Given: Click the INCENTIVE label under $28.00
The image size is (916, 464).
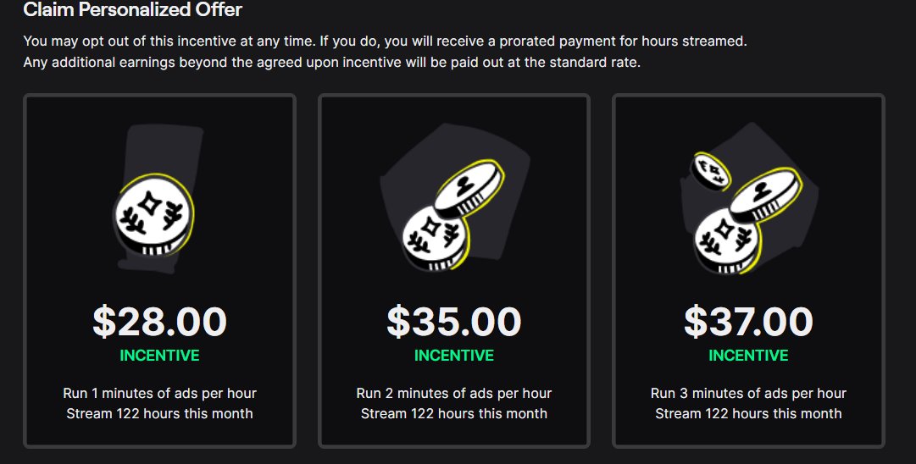Looking at the screenshot, I should pyautogui.click(x=159, y=356).
